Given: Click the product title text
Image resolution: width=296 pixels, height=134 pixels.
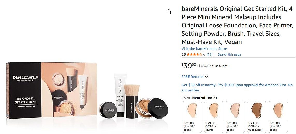Looking at the screenshot, I should coord(237,25).
